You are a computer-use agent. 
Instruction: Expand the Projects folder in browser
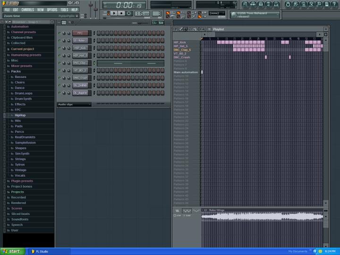pos(17,192)
